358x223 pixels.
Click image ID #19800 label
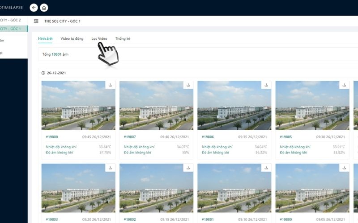[286, 219]
